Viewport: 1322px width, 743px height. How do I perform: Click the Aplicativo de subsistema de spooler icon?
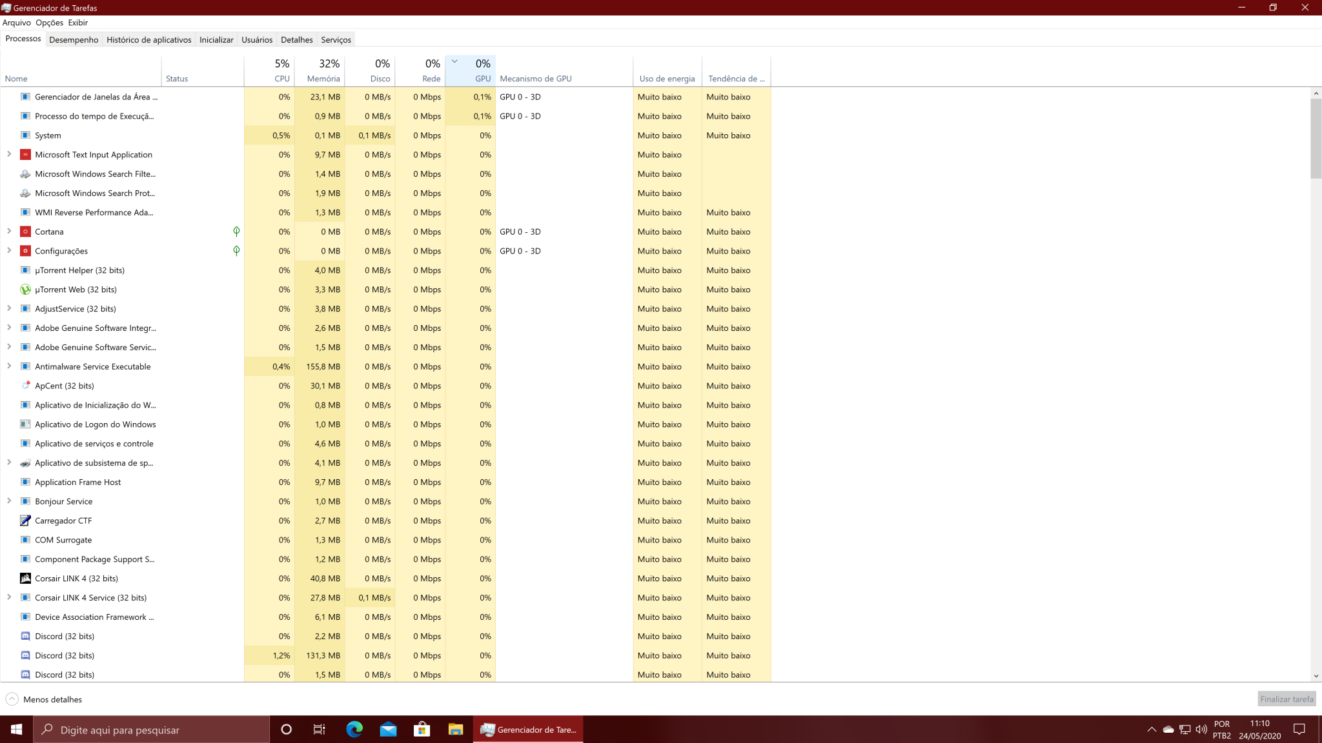point(25,463)
